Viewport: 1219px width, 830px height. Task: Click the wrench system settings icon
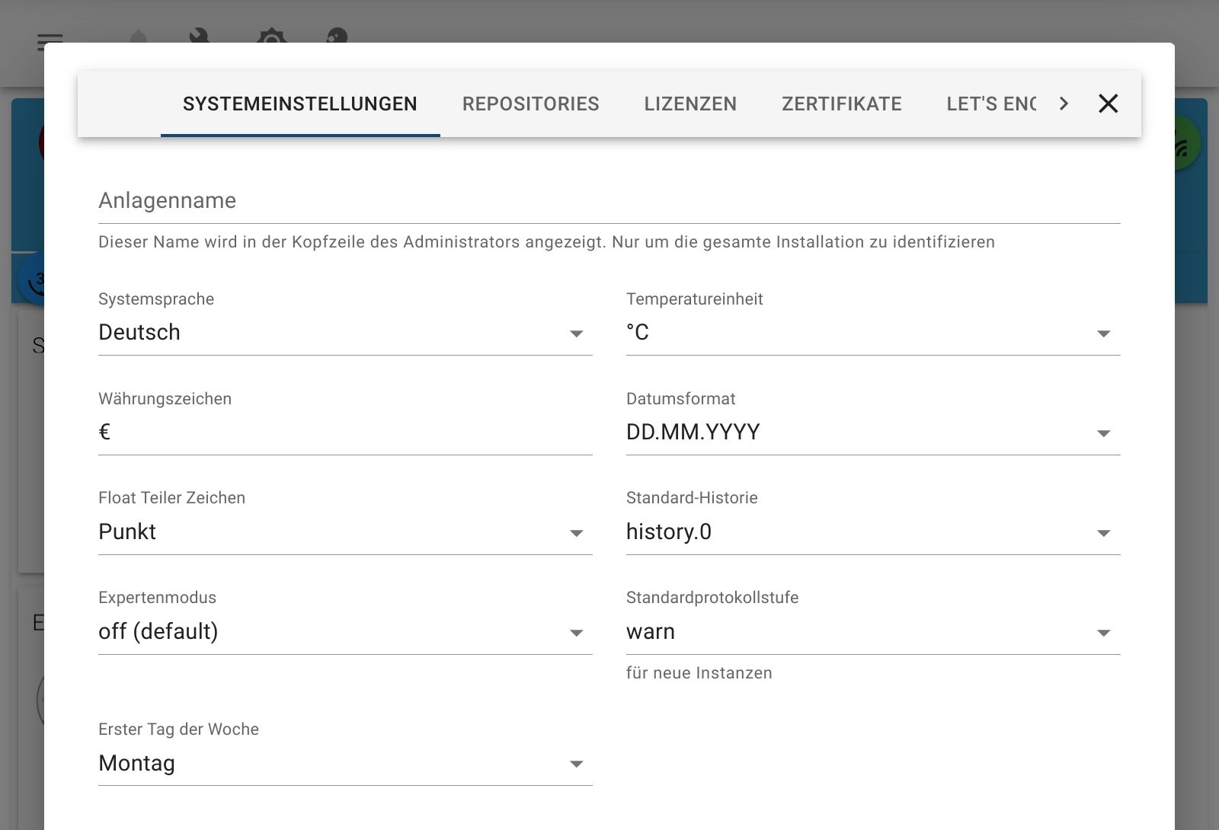click(x=200, y=36)
